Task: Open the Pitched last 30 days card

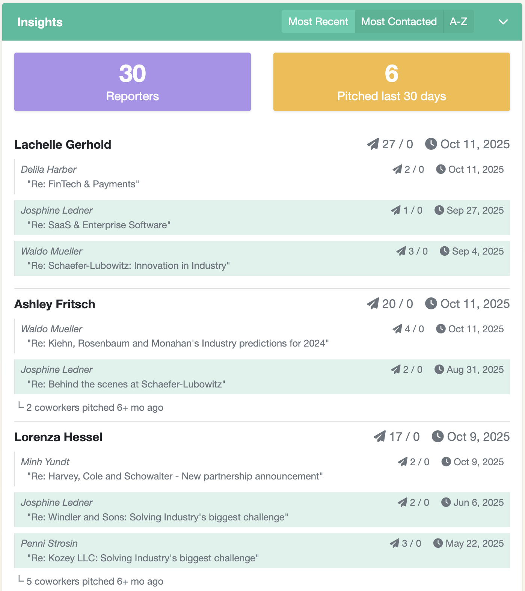Action: [391, 82]
